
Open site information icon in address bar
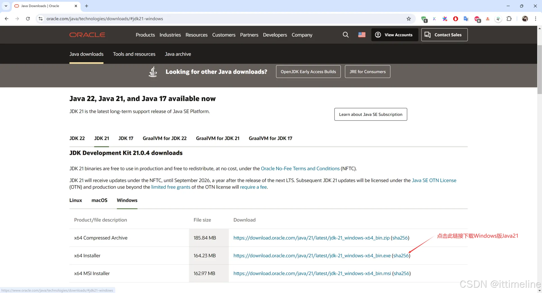click(41, 19)
